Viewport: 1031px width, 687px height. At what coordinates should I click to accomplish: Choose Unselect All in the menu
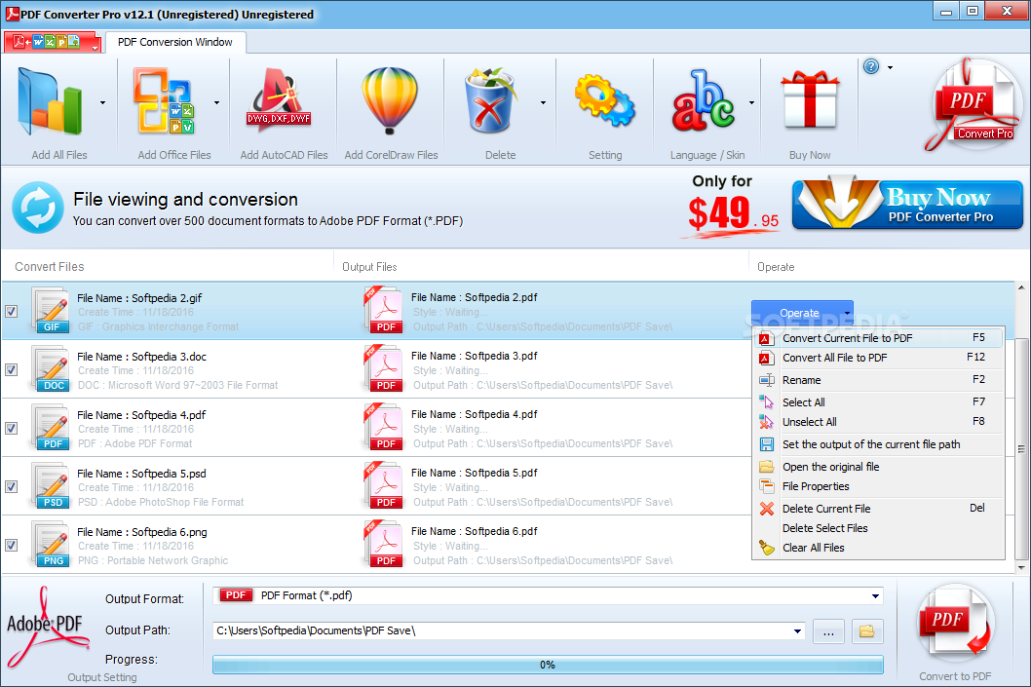pyautogui.click(x=878, y=422)
